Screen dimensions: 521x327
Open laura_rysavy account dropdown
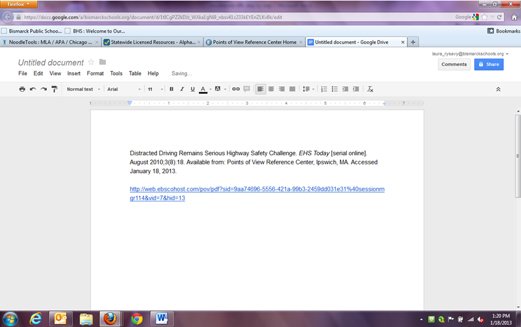(x=470, y=54)
